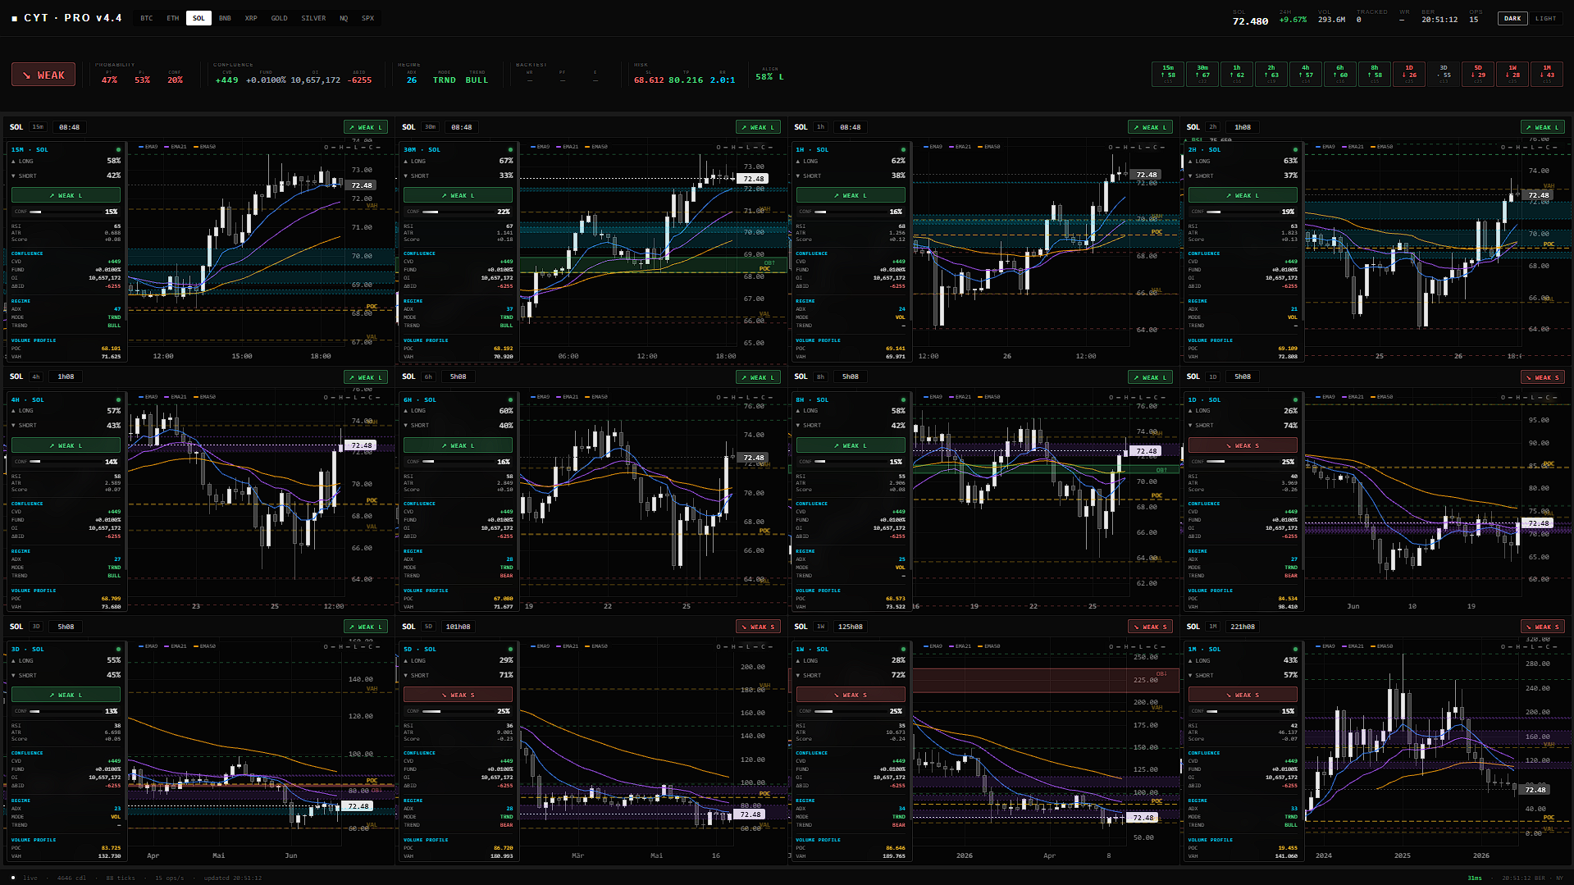Click the live indicator dot in status bar
This screenshot has height=885, width=1574.
[13, 878]
